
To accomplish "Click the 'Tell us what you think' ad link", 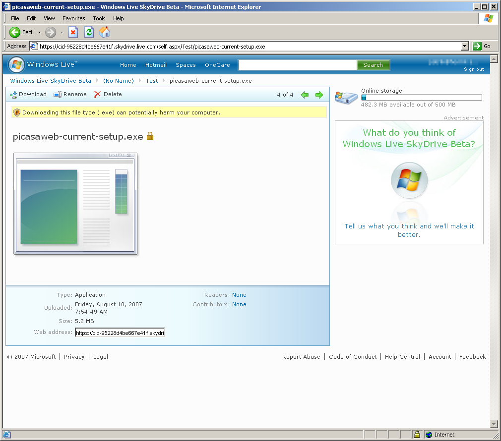I will [x=409, y=230].
